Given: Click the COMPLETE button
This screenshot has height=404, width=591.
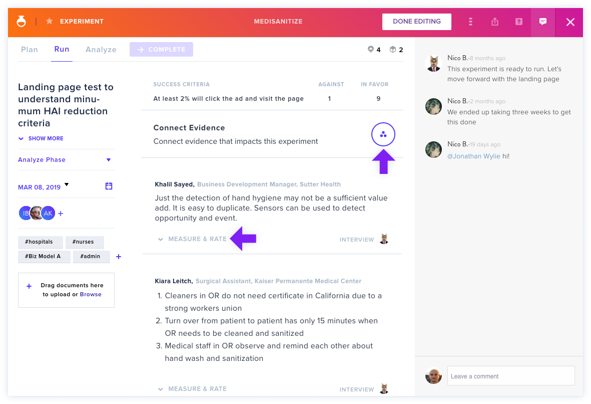Looking at the screenshot, I should click(x=161, y=50).
